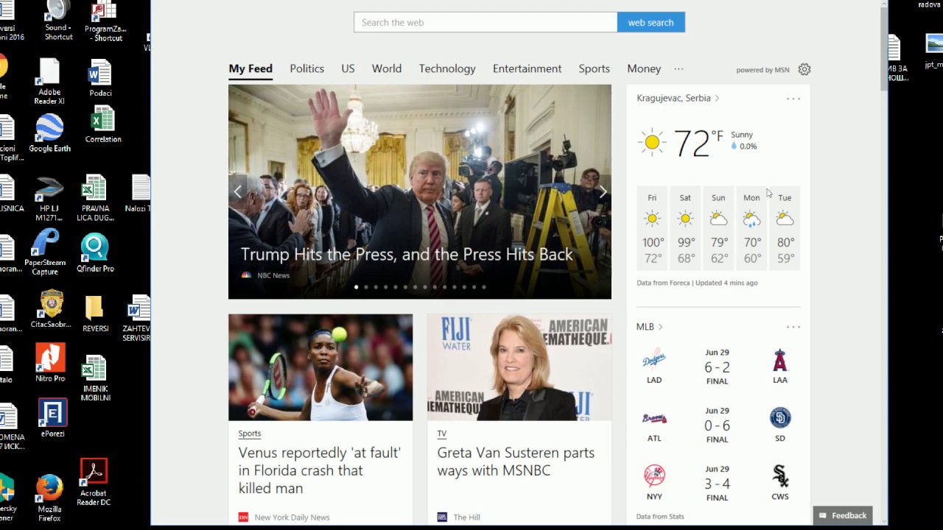This screenshot has width=943, height=530.
Task: Open PRAVNA LICA DUG Excel file
Action: click(x=96, y=199)
